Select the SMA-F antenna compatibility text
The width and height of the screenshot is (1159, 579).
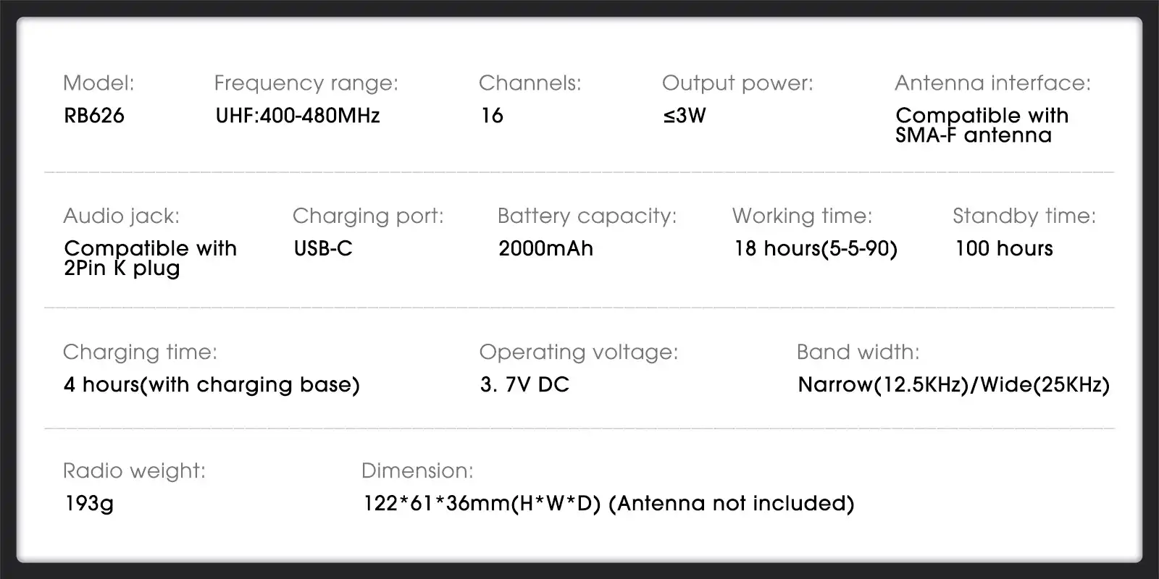[982, 125]
